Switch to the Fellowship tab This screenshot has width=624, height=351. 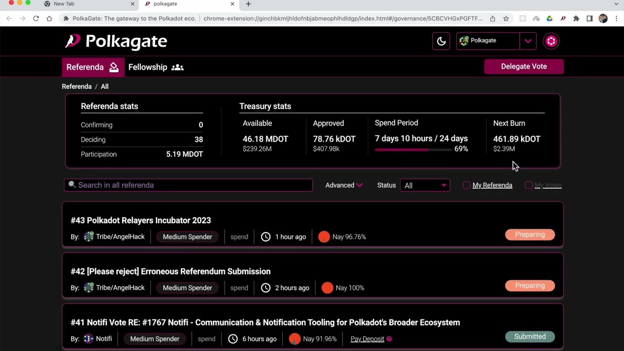click(x=156, y=67)
